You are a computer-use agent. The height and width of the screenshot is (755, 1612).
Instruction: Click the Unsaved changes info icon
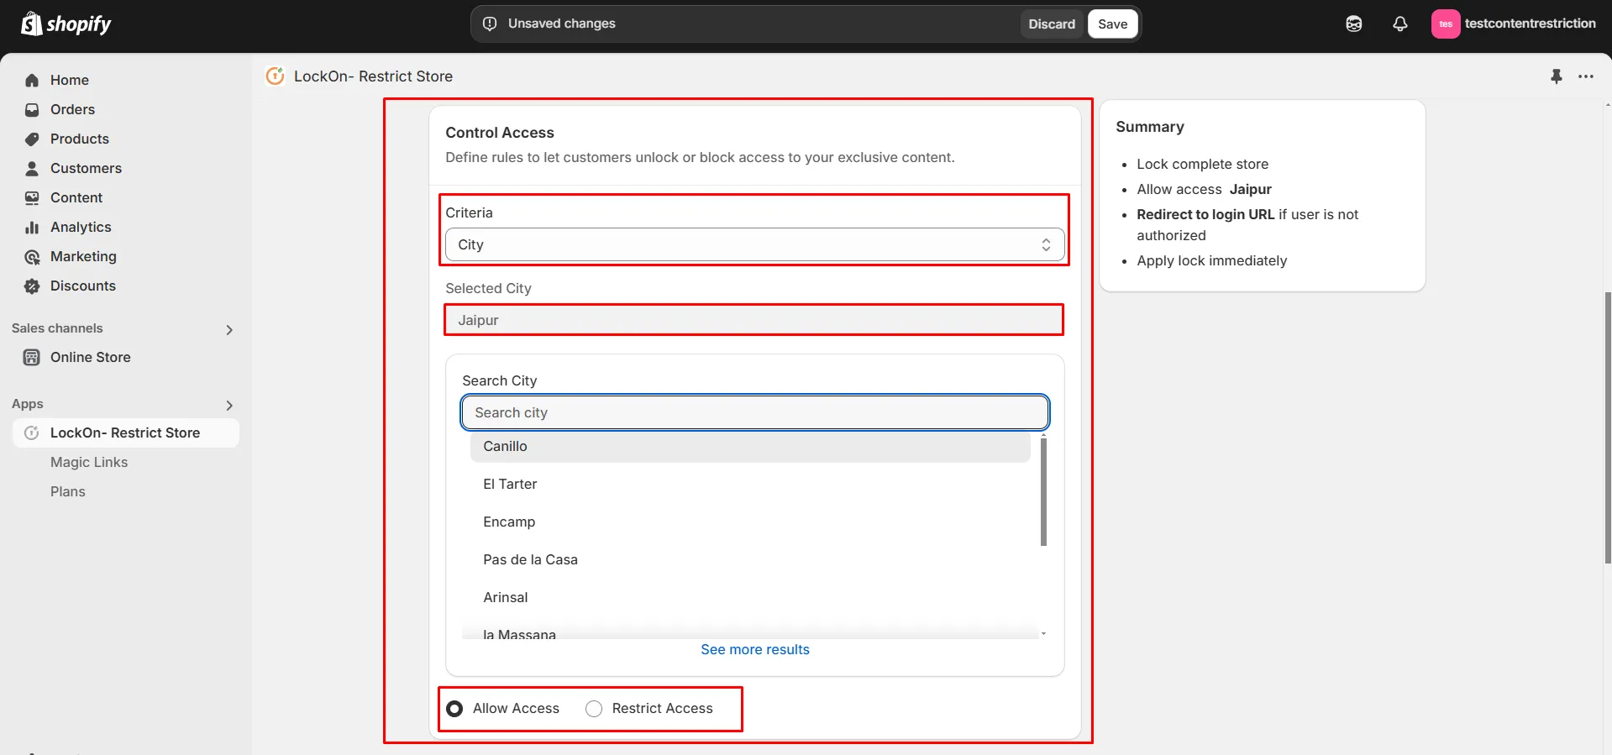490,24
